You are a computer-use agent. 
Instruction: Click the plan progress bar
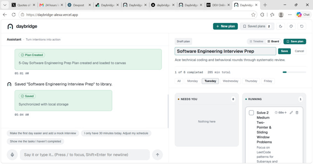tap(294, 72)
